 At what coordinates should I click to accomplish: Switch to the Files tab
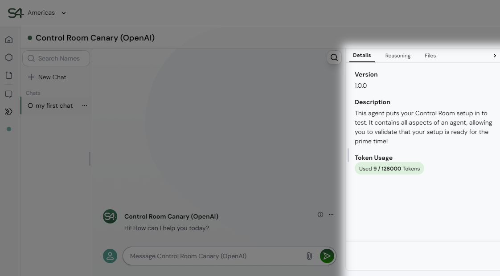tap(430, 56)
